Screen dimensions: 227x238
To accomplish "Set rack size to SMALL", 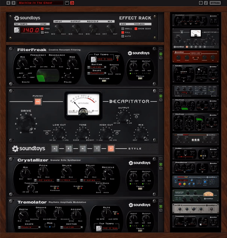I will (x=123, y=29).
